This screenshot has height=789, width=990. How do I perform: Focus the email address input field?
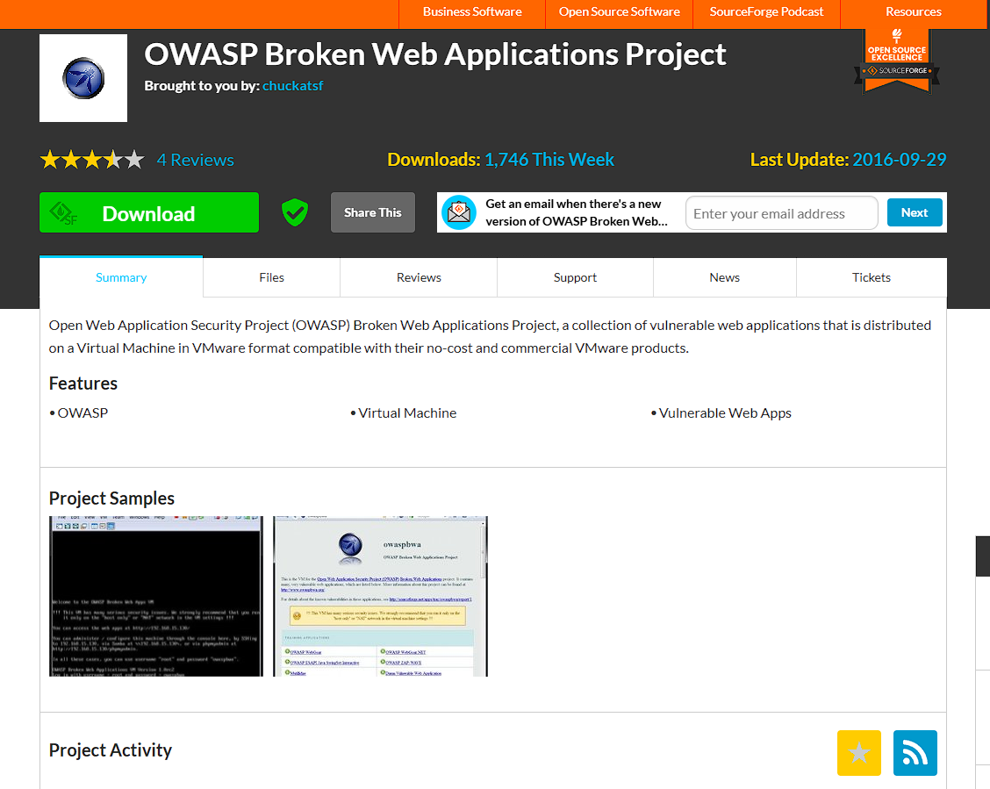coord(782,212)
